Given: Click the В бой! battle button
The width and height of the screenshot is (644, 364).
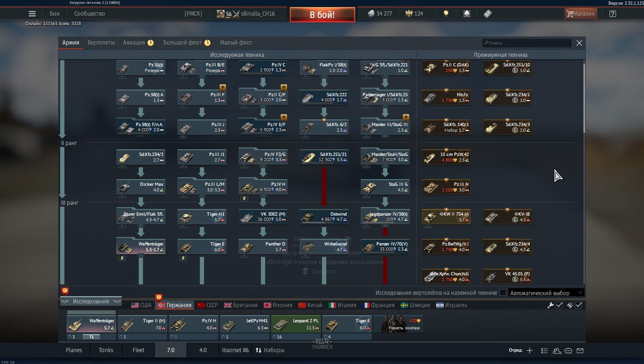Looking at the screenshot, I should tap(322, 15).
